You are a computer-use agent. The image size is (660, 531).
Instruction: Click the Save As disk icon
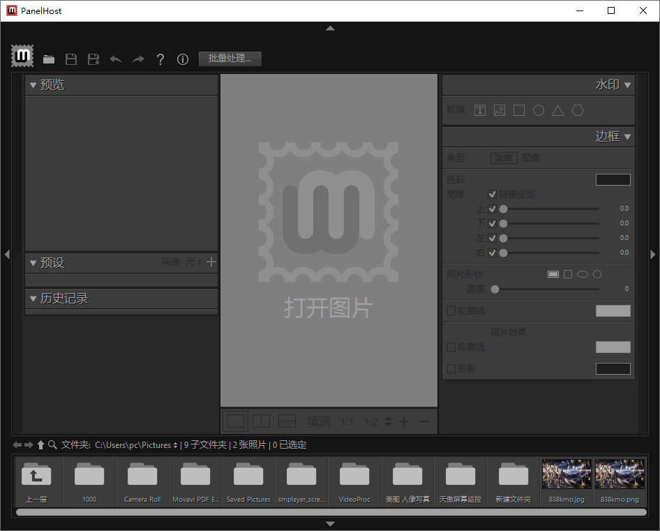pos(93,59)
